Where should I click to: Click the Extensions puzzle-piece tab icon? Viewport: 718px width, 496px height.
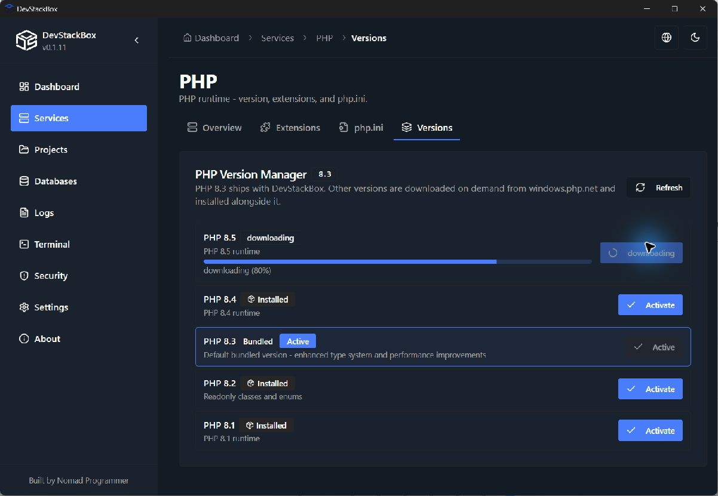(266, 127)
